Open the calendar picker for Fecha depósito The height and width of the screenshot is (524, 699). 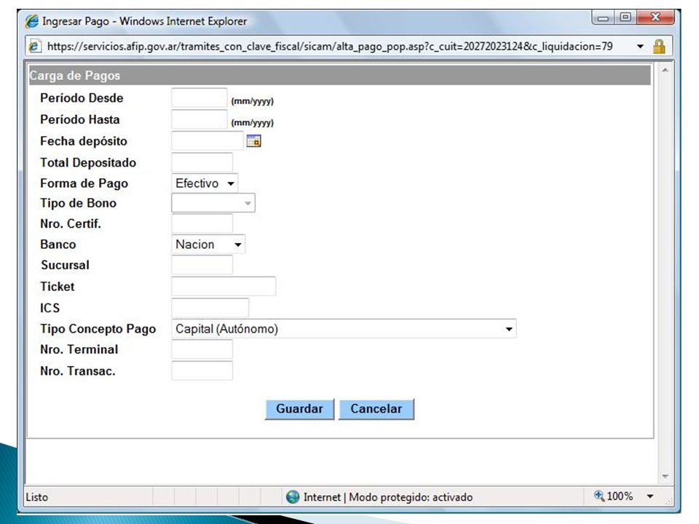click(253, 140)
